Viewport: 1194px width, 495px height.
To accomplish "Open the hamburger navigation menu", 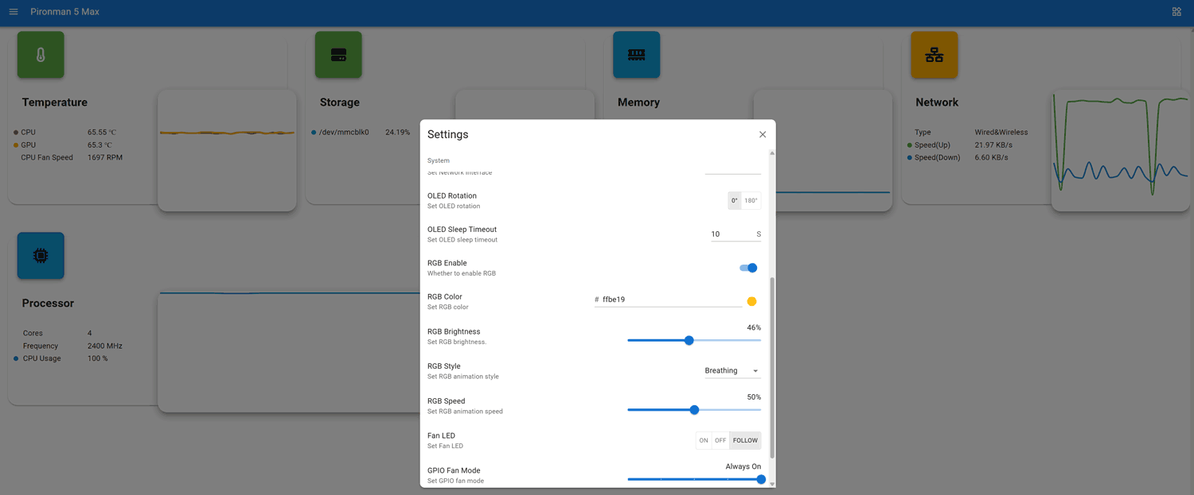I will [x=14, y=12].
